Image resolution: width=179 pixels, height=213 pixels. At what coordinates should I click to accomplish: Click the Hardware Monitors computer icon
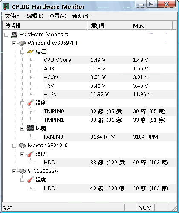pyautogui.click(x=14, y=35)
